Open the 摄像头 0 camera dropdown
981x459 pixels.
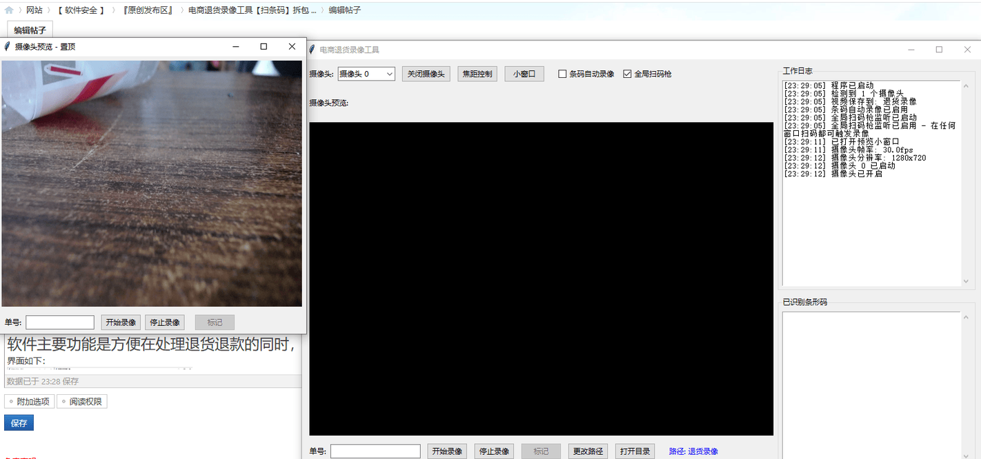366,74
